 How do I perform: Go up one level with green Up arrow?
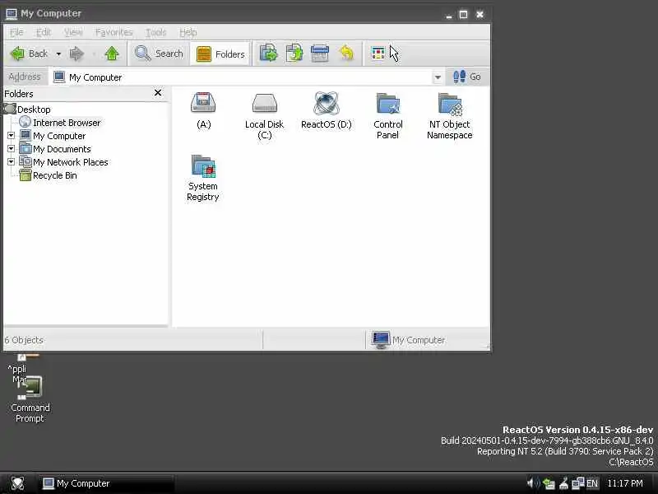pos(112,54)
